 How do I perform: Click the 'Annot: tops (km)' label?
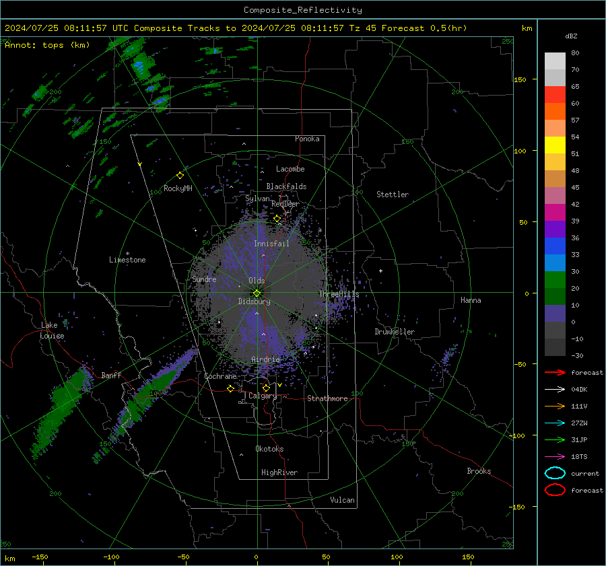coord(47,45)
